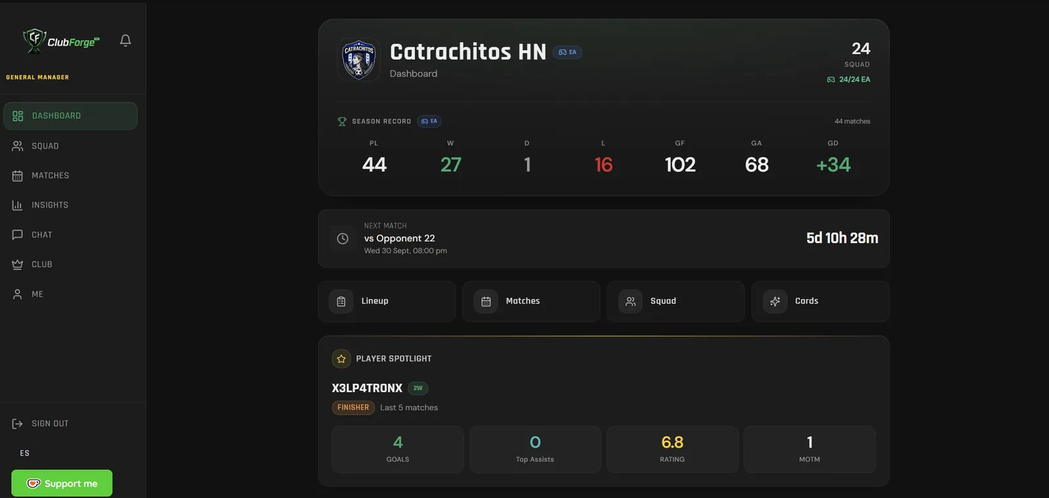This screenshot has height=498, width=1049.
Task: Switch language with ES button
Action: (25, 453)
